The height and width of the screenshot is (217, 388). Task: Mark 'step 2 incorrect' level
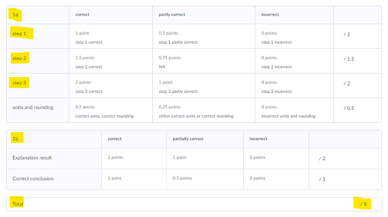(294, 62)
